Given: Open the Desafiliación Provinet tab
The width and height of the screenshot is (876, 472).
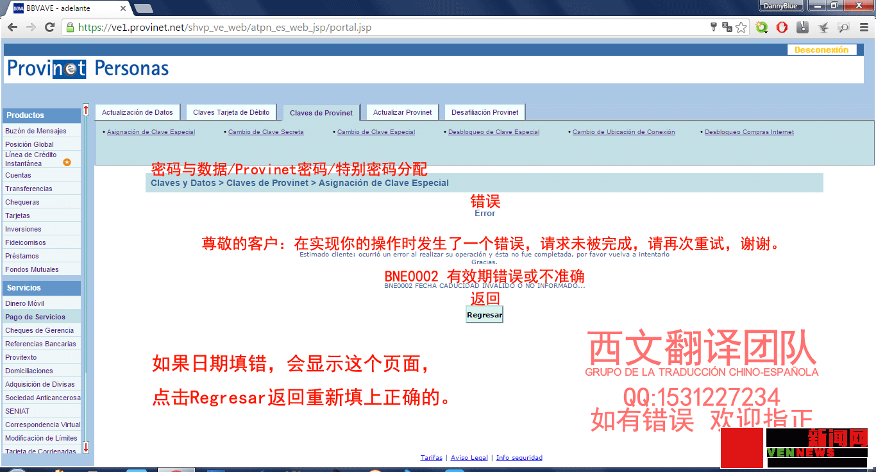Looking at the screenshot, I should 485,112.
